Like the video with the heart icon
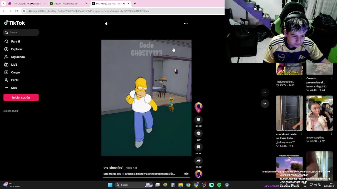 click(x=199, y=120)
